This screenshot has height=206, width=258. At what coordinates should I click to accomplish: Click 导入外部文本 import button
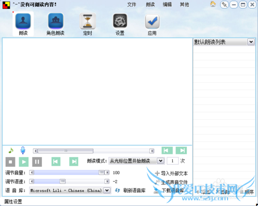(x=171, y=173)
